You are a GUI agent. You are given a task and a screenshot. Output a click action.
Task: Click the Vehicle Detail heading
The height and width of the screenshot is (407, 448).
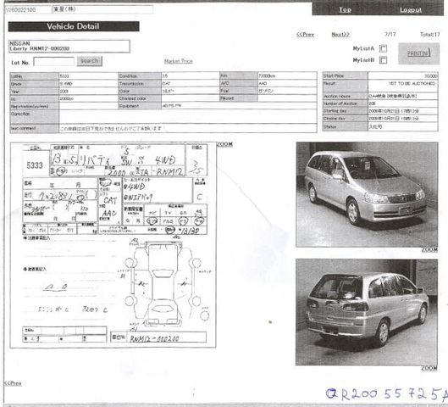pyautogui.click(x=74, y=26)
